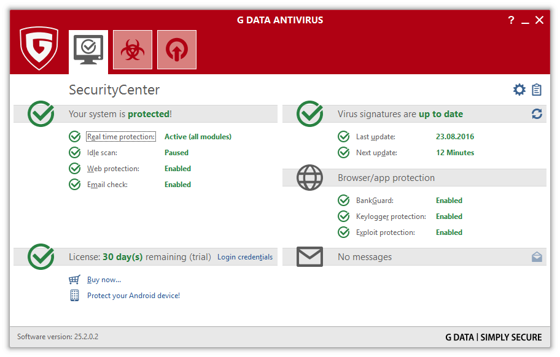
Task: Click Enabled status next to Keylogger protection
Action: click(449, 217)
